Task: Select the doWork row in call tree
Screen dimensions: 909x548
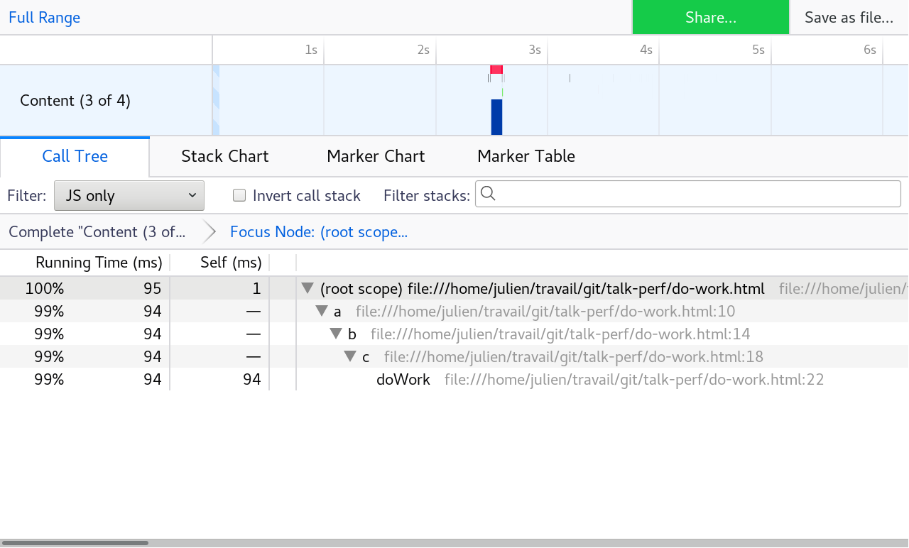Action: [x=403, y=380]
